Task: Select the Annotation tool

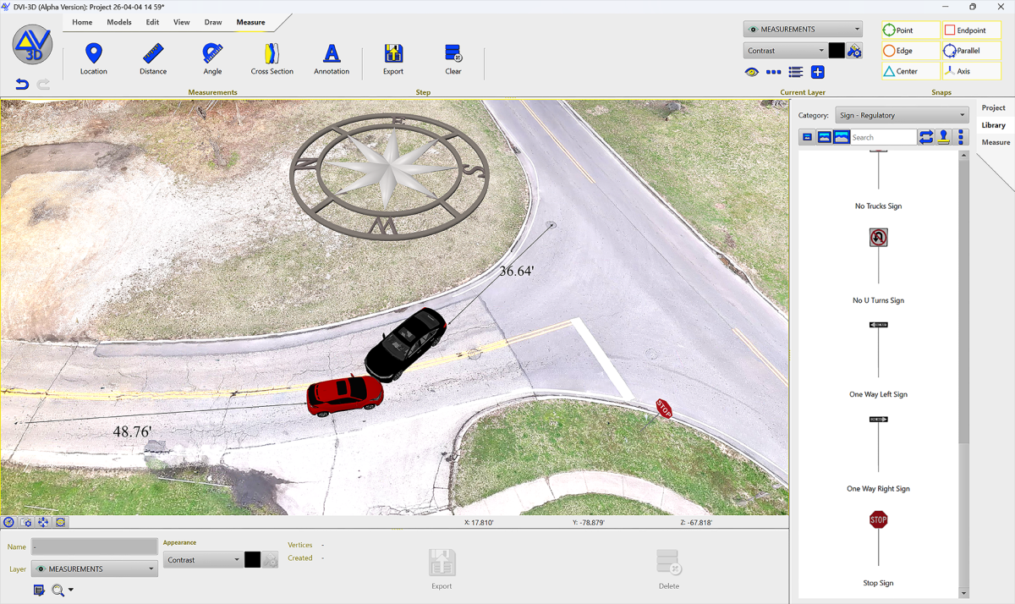Action: (x=332, y=59)
